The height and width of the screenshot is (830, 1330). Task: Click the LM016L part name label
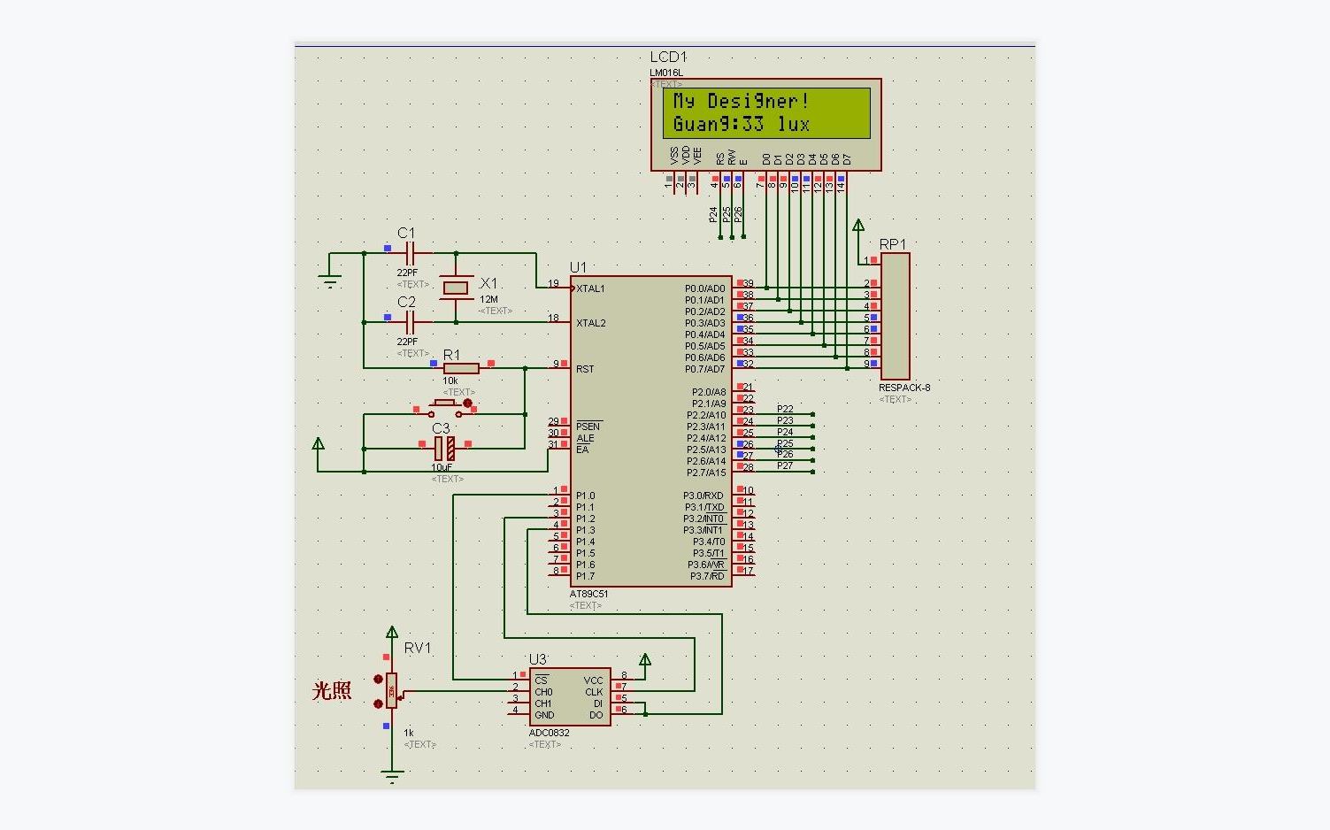[x=666, y=73]
